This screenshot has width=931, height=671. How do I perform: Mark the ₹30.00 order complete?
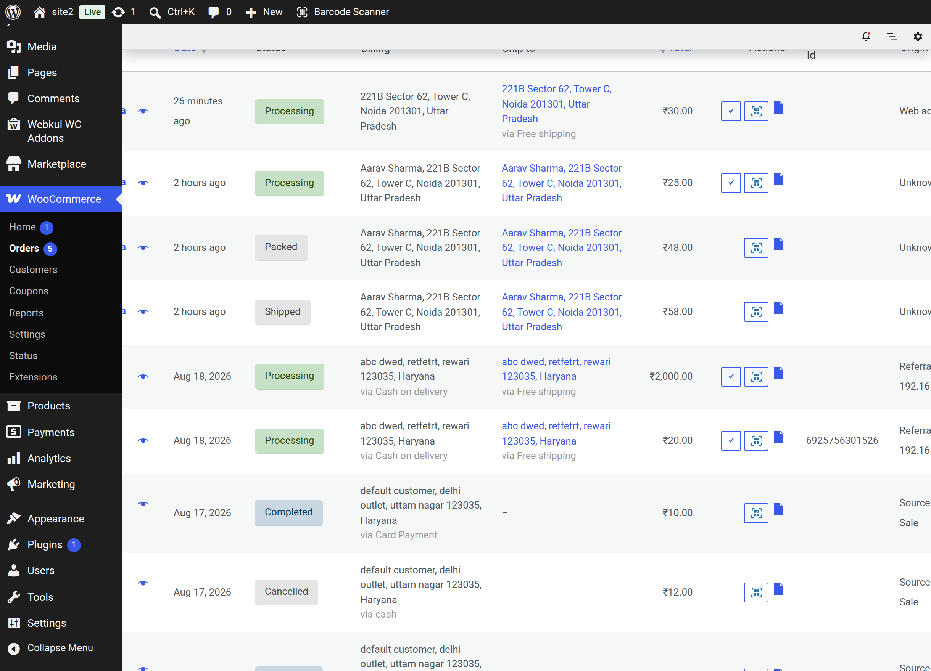(x=731, y=111)
